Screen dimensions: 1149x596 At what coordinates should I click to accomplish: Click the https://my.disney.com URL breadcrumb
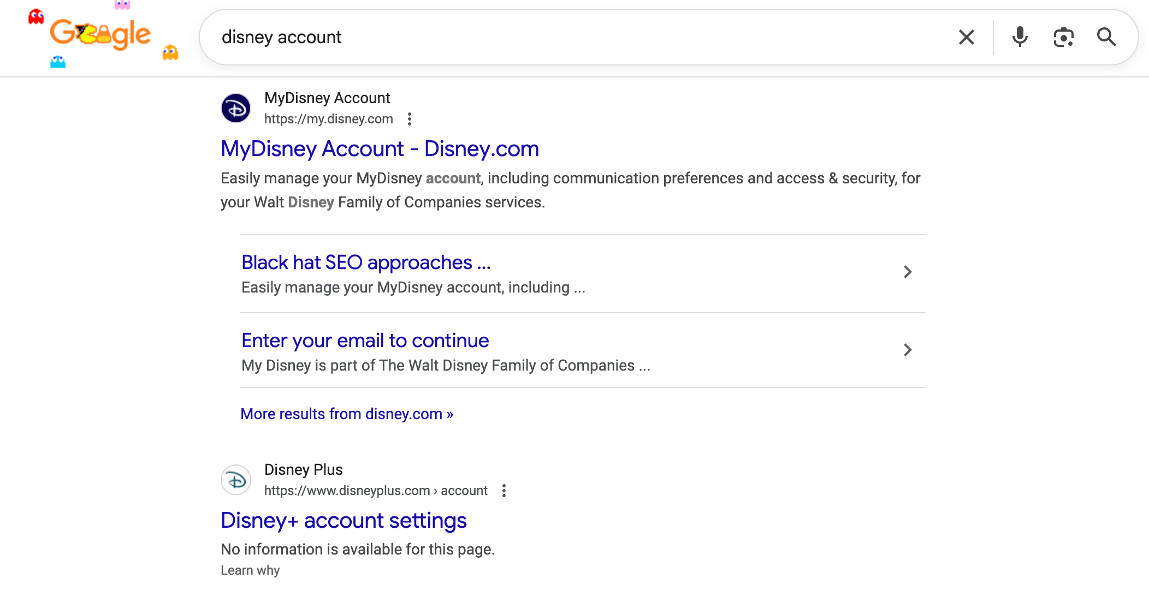(328, 118)
